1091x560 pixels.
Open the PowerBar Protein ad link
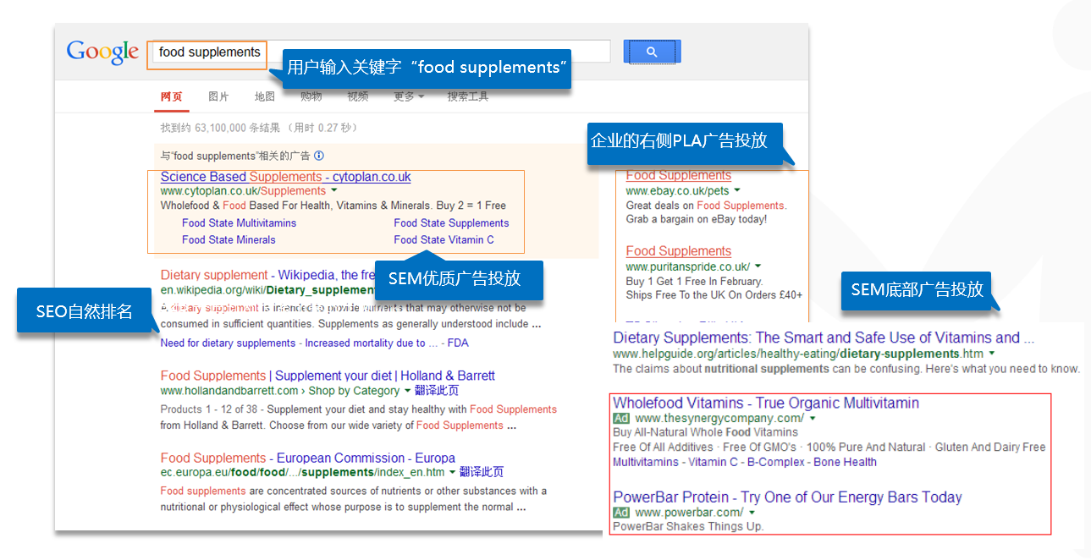tap(787, 497)
